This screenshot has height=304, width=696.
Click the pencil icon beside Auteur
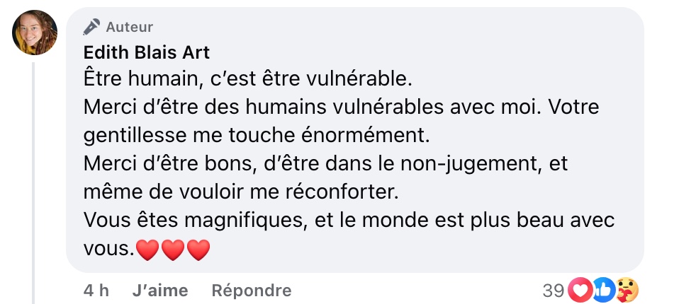[91, 28]
